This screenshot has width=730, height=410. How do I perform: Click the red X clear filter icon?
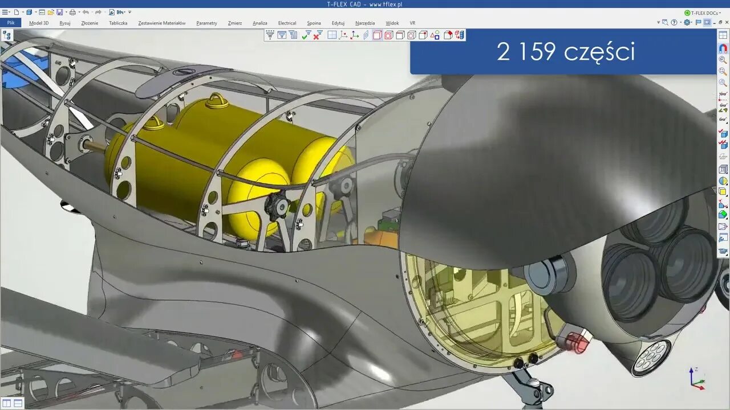coord(318,35)
